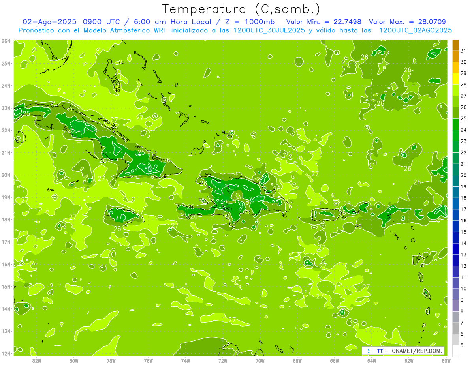The width and height of the screenshot is (474, 366).
Task: Pick the white legend swatch below 5
Action: (455, 351)
